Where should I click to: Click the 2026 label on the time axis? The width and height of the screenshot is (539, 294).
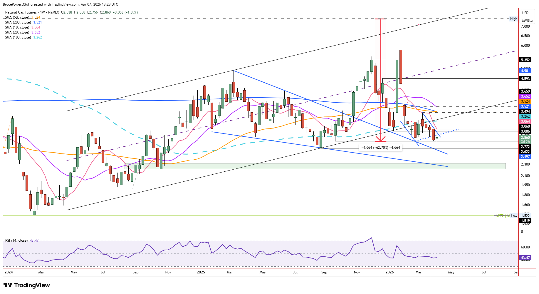[x=389, y=272]
